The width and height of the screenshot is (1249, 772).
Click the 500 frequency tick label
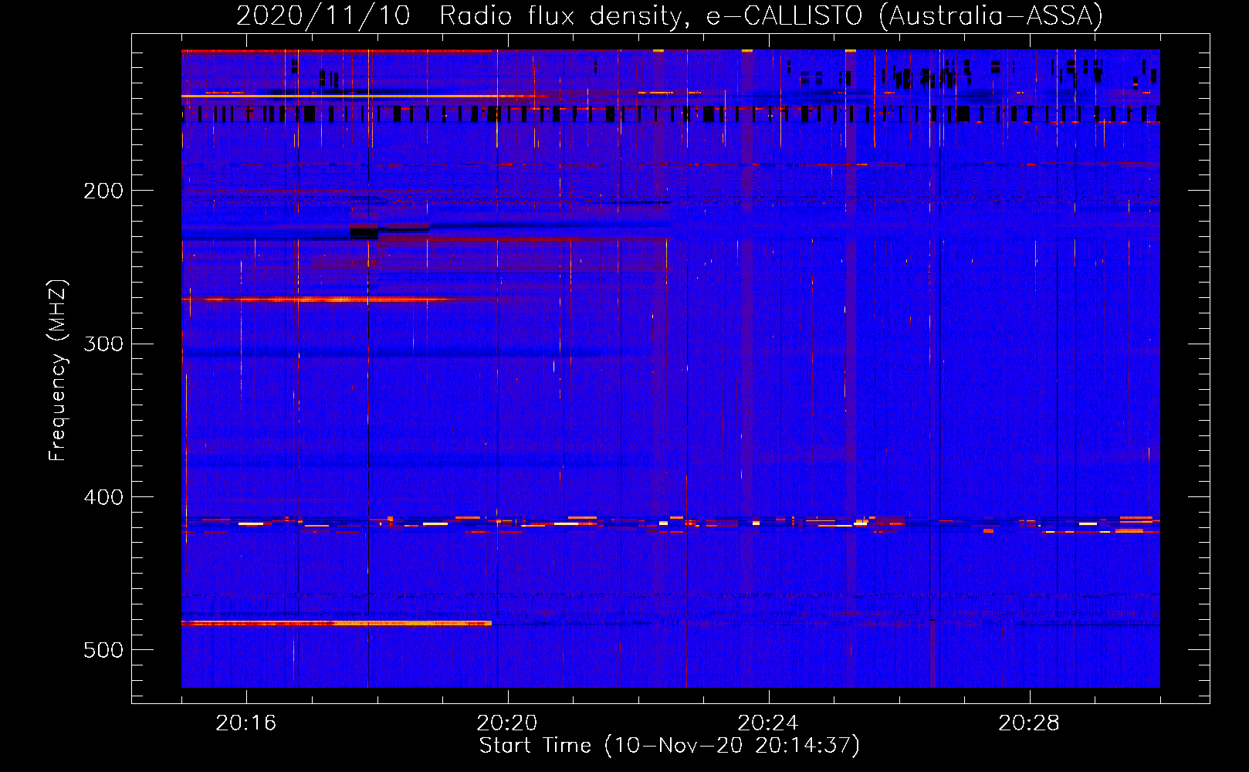tap(103, 650)
